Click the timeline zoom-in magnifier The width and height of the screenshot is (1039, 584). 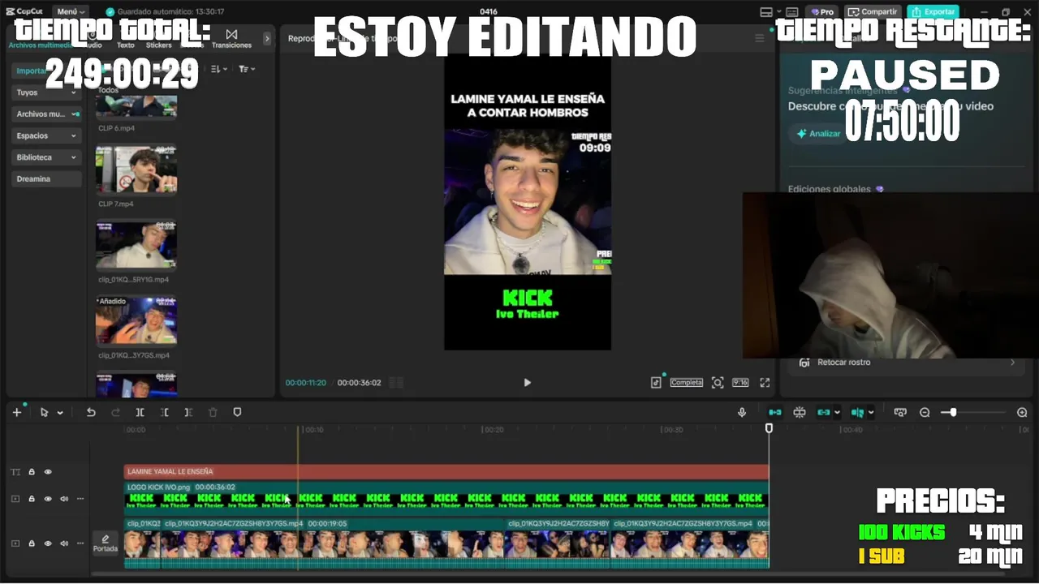click(1022, 412)
